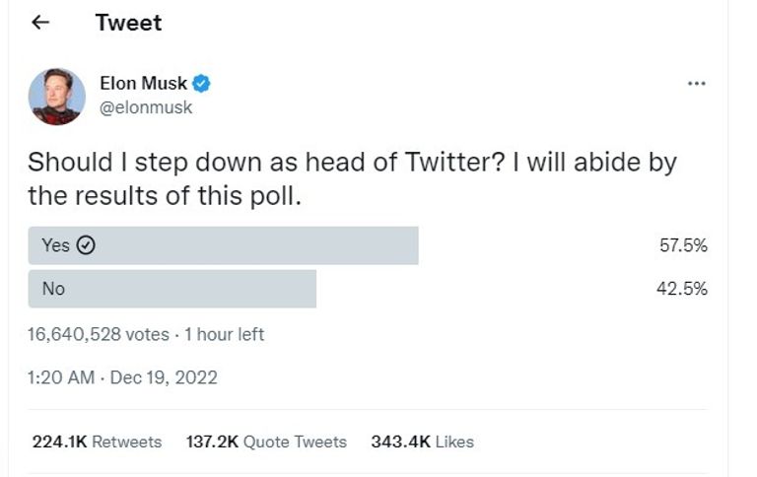This screenshot has height=477, width=757.
Task: Click the 42.5% poll result
Action: (x=683, y=289)
